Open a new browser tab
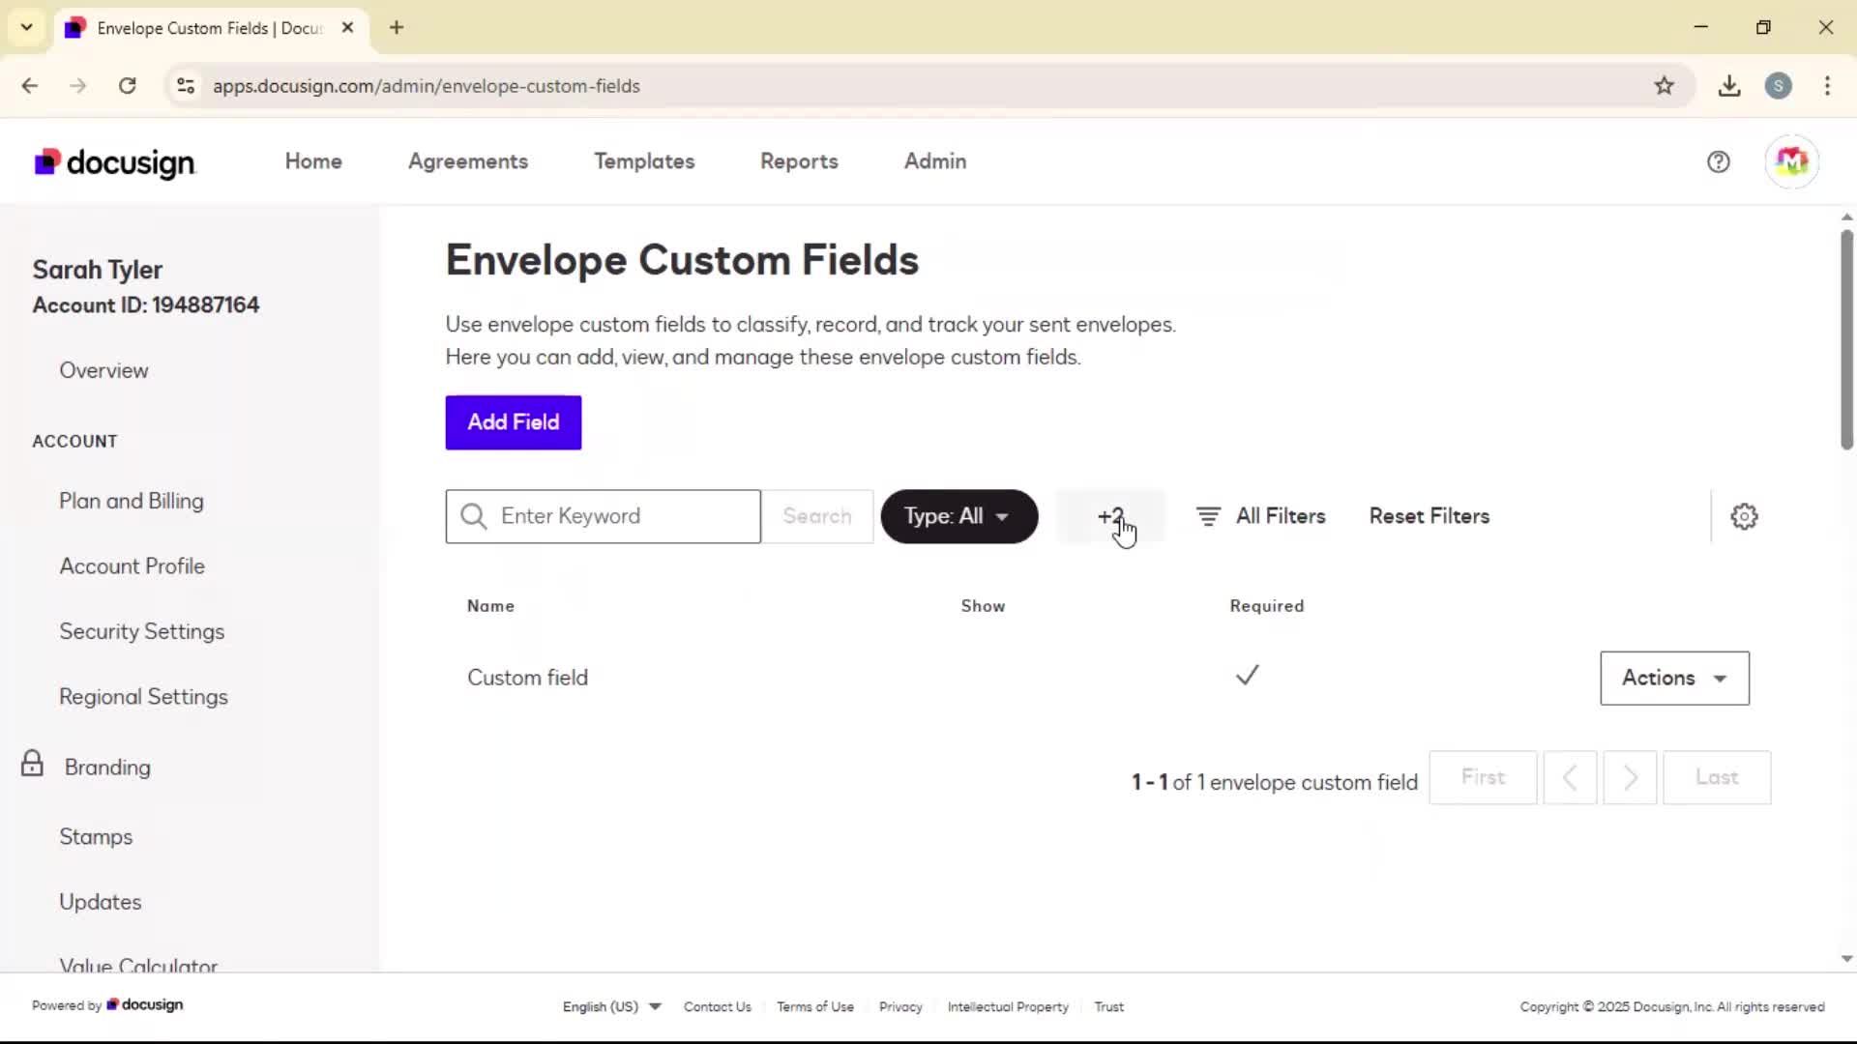Image resolution: width=1857 pixels, height=1044 pixels. (396, 27)
